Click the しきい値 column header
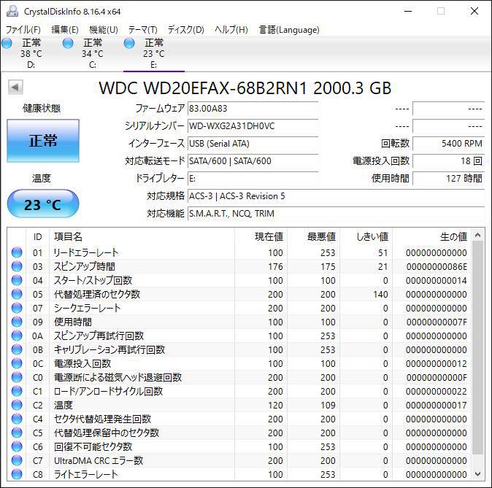 (x=366, y=237)
